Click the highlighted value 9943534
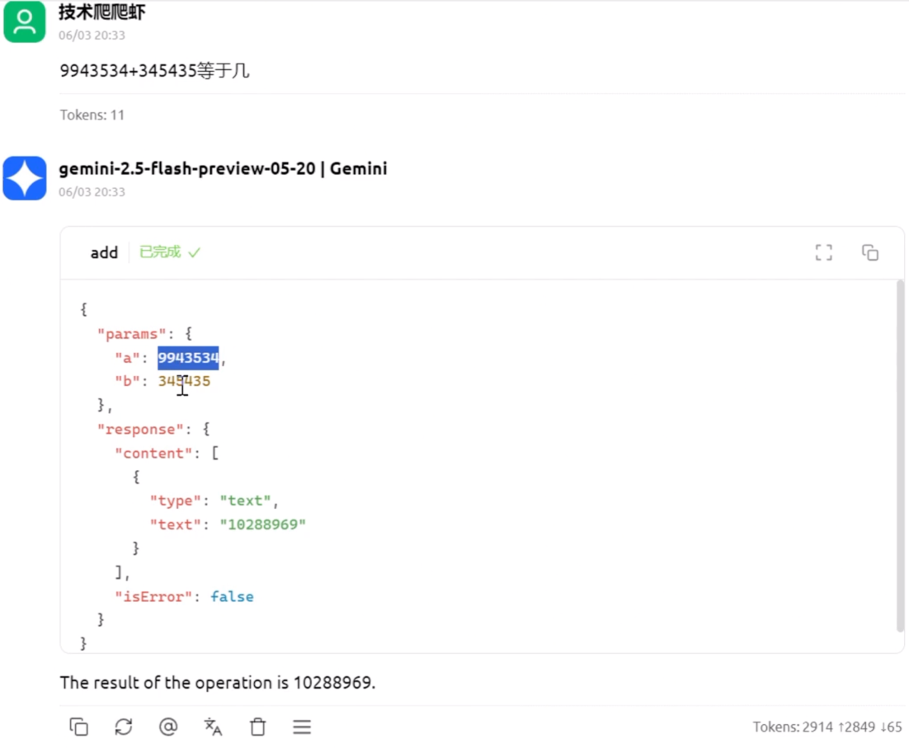909x753 pixels. point(188,358)
